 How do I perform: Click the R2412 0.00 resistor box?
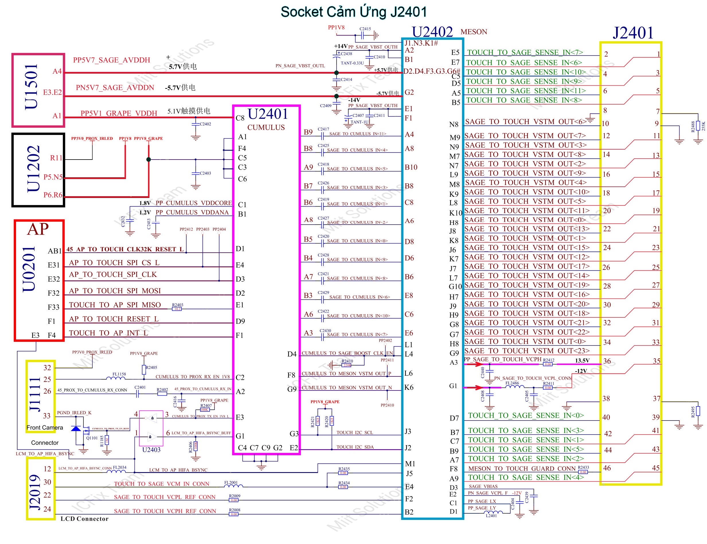(547, 364)
